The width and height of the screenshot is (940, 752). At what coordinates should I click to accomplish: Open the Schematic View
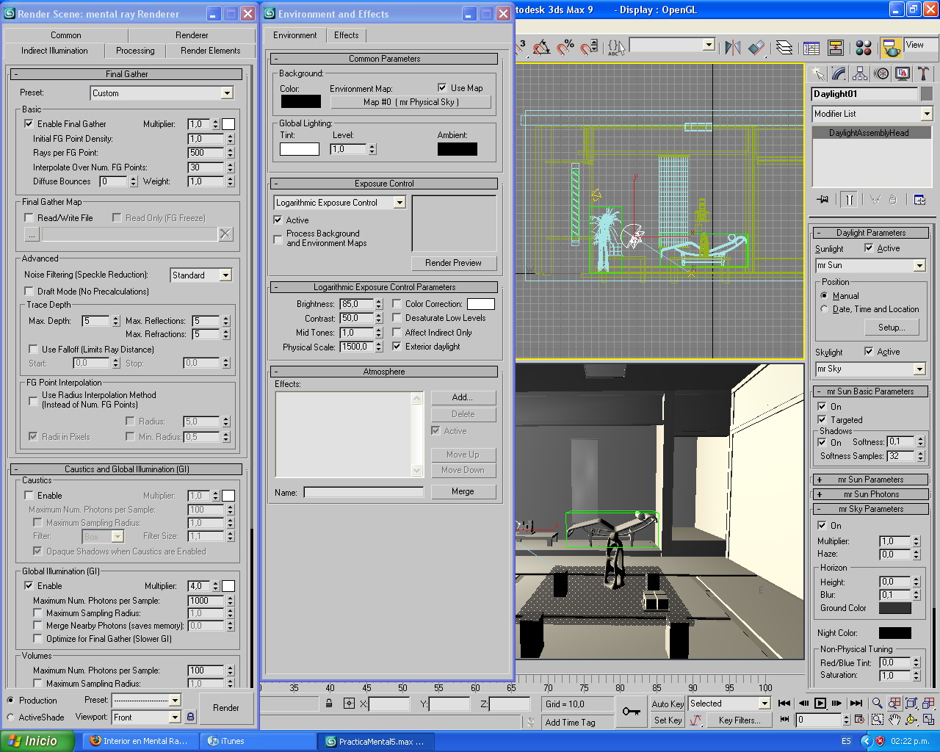click(x=836, y=48)
